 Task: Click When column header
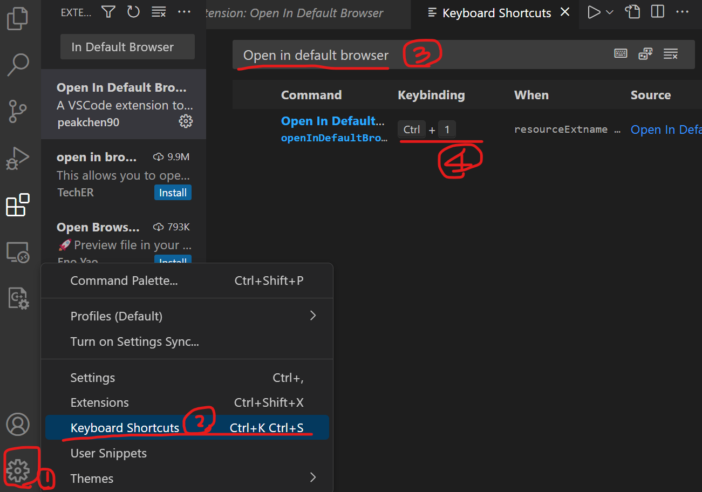tap(531, 95)
